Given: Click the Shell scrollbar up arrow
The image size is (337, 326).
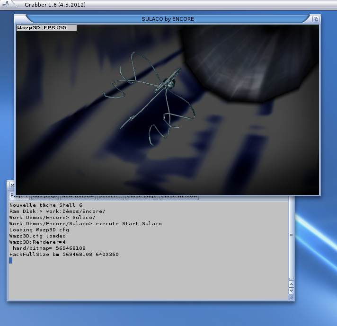Looking at the screenshot, I should [x=291, y=284].
